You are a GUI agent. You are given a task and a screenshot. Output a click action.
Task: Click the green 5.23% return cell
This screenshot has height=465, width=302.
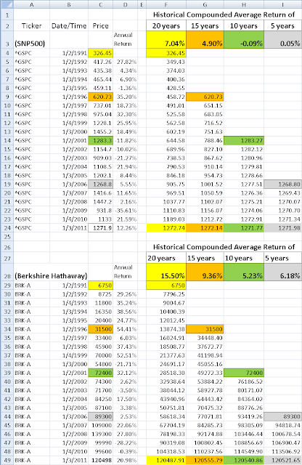[x=244, y=272]
